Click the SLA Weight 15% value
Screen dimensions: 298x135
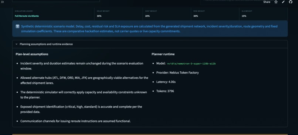coord(244,16)
